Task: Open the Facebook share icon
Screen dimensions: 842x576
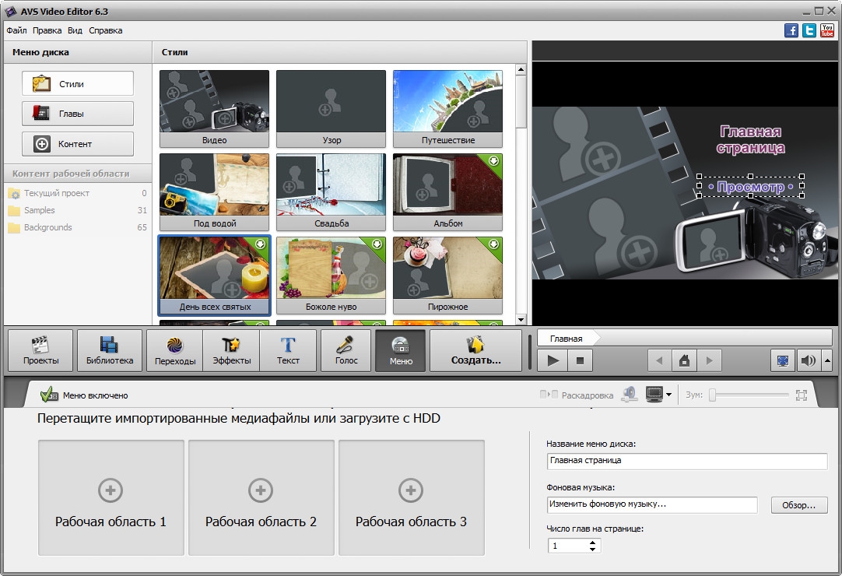Action: coord(791,30)
